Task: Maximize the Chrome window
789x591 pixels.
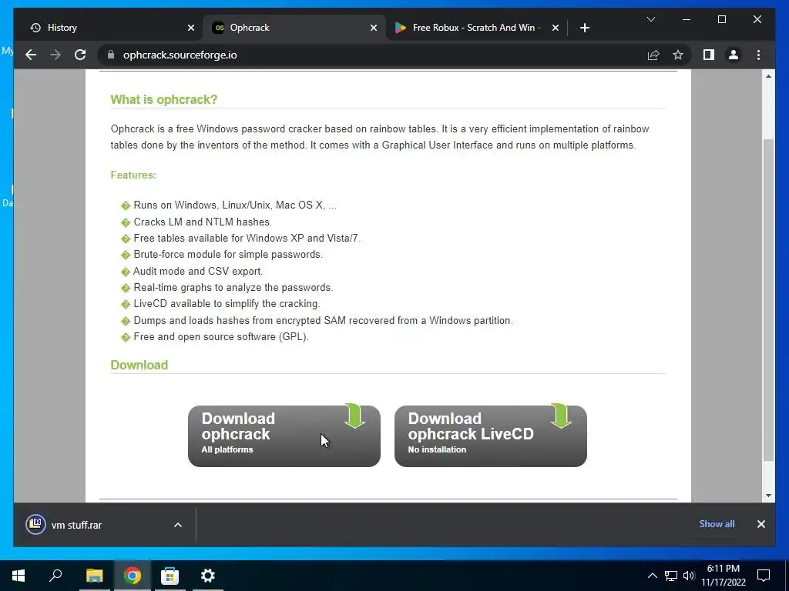Action: 721,19
